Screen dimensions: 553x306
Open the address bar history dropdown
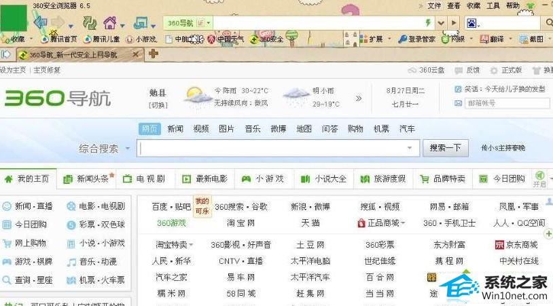coord(440,23)
